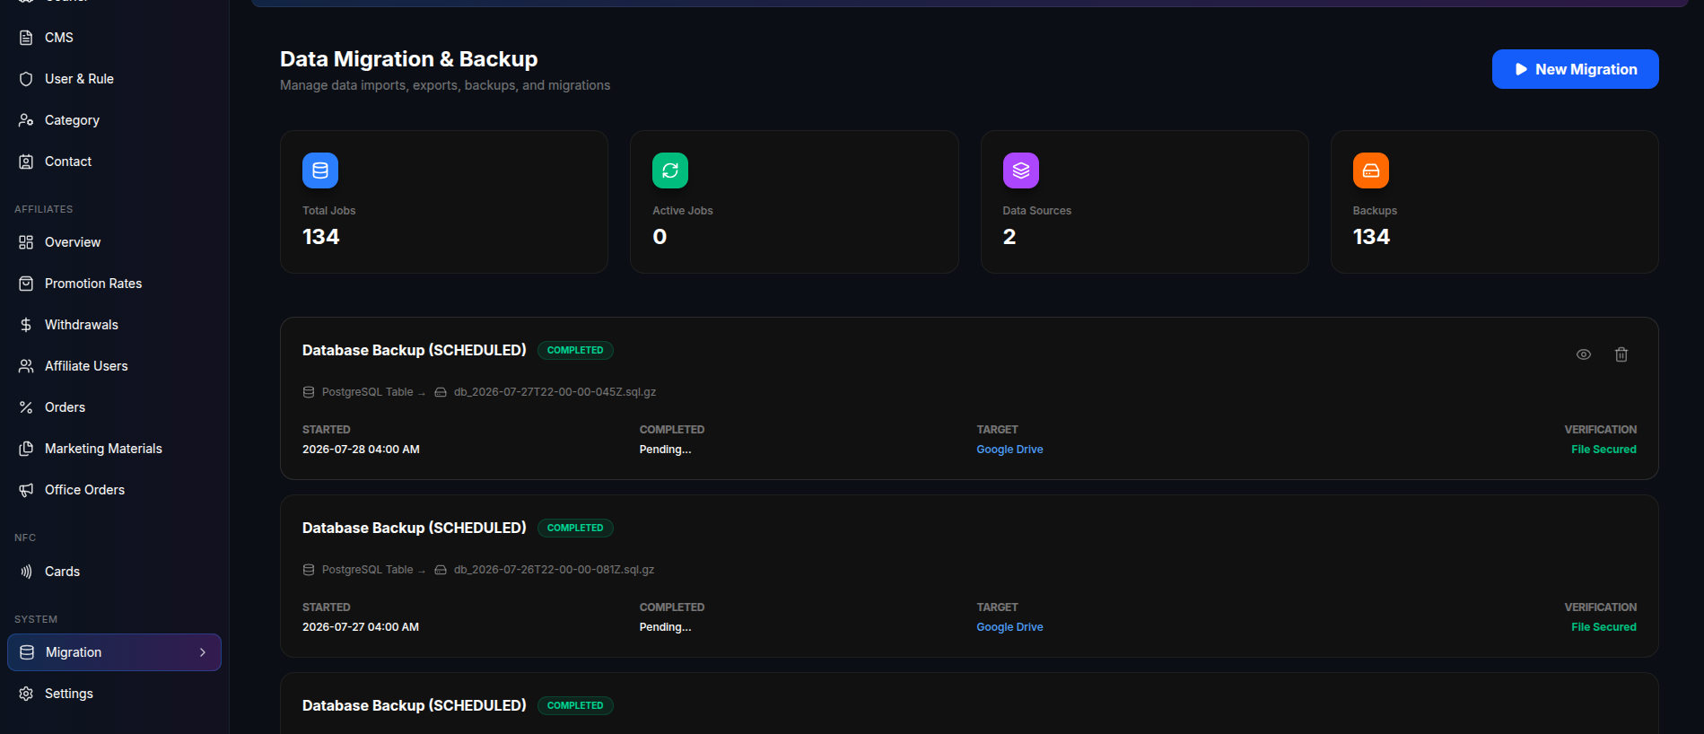Click the Category people icon

[x=26, y=120]
